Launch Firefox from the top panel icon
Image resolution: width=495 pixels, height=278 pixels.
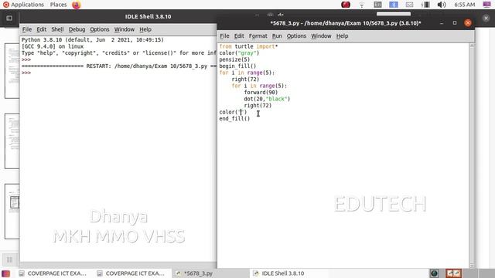(76, 5)
